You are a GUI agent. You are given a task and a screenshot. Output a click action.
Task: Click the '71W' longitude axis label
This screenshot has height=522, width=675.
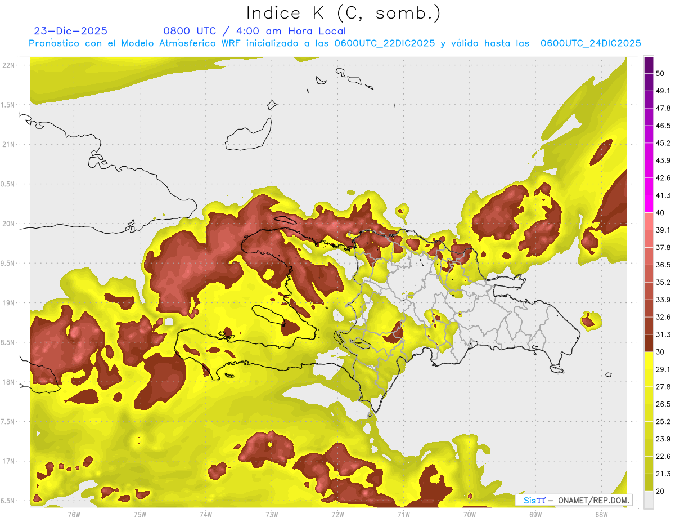(403, 514)
